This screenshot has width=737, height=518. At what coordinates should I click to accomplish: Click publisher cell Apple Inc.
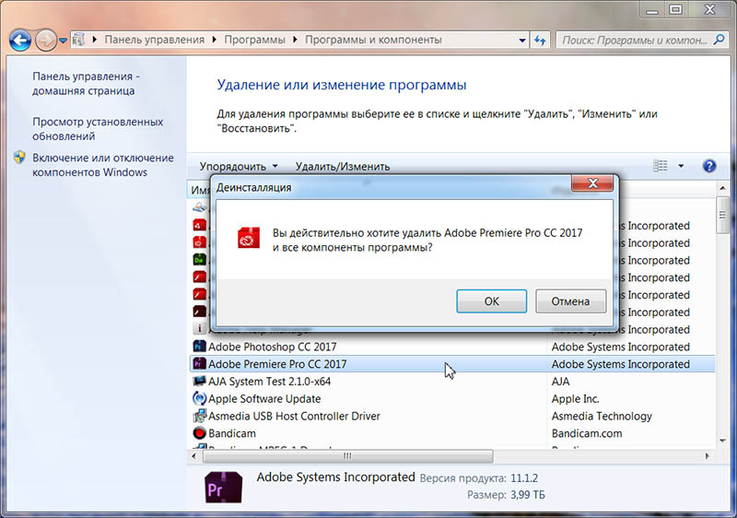coord(575,398)
